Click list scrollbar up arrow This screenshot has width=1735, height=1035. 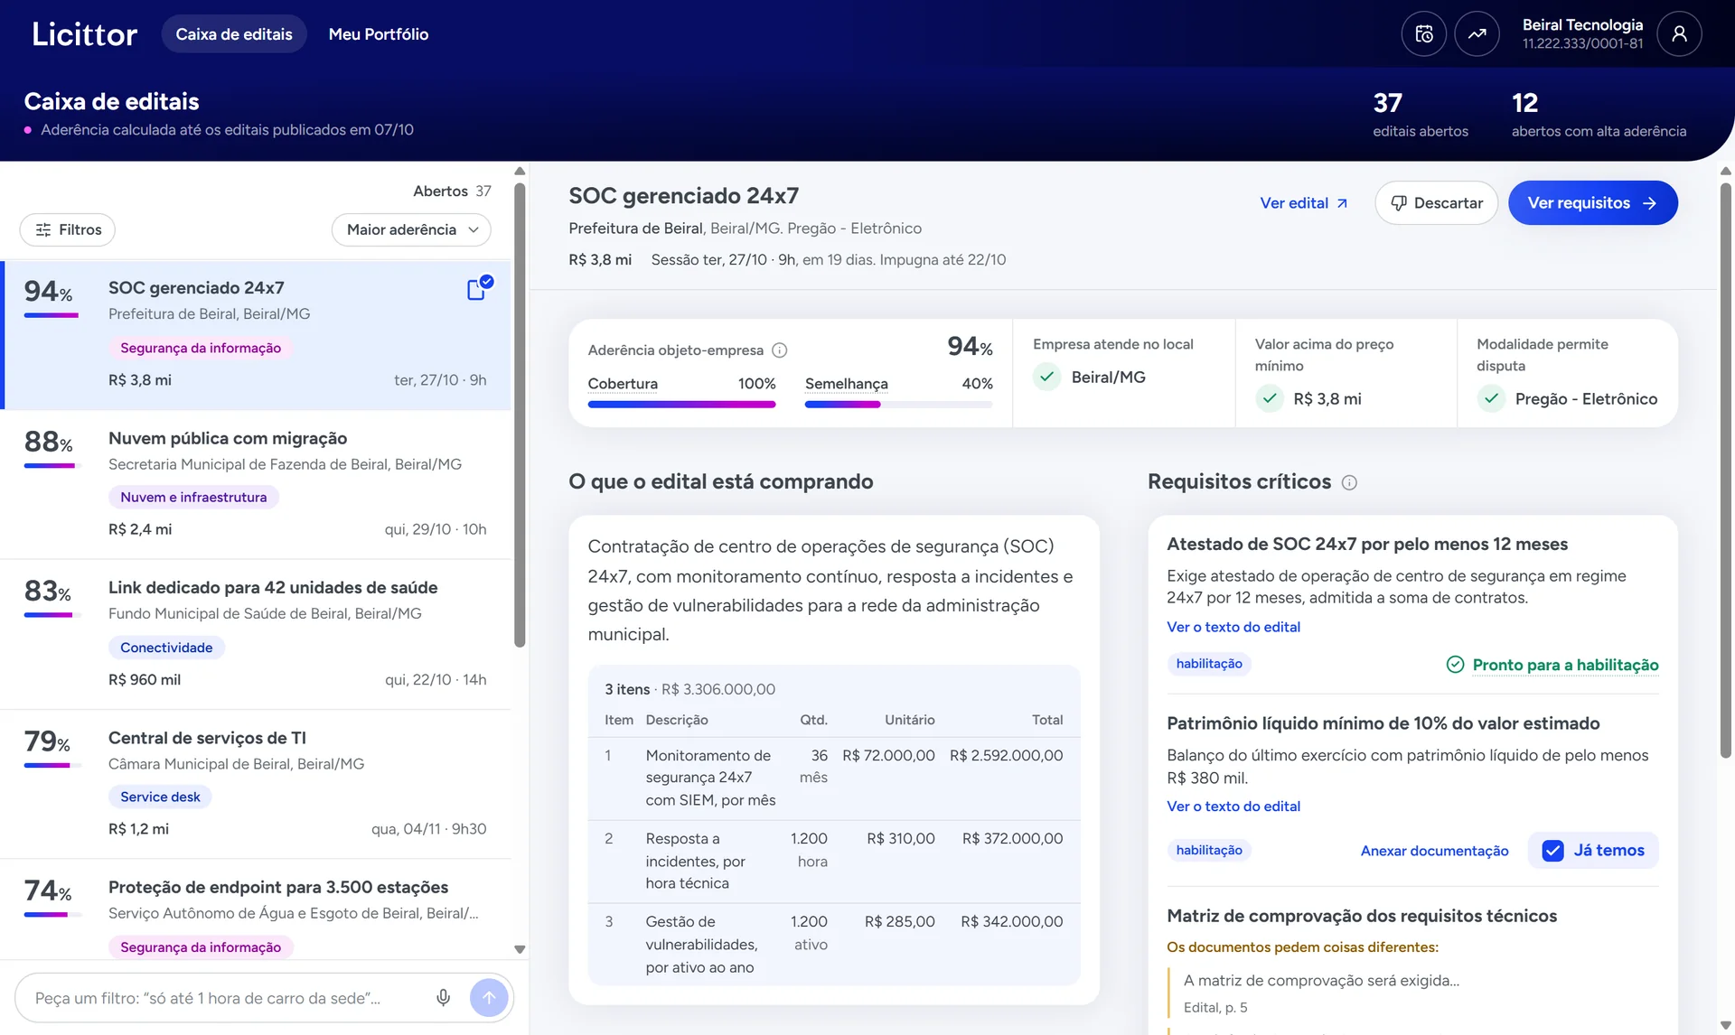point(520,171)
